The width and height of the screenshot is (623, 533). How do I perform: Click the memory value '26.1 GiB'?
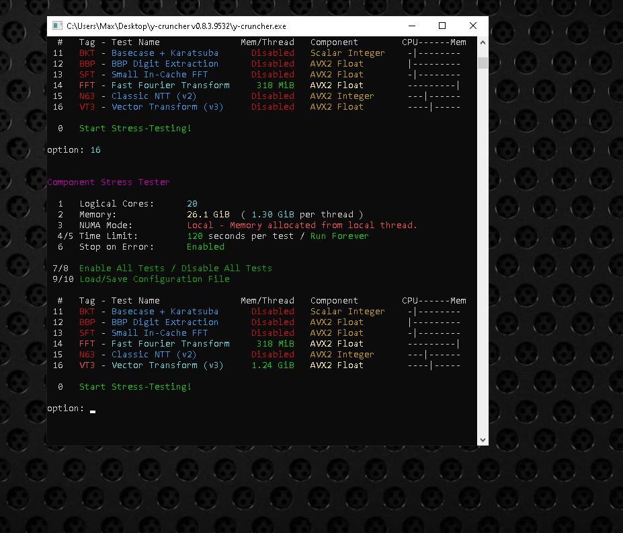[208, 215]
